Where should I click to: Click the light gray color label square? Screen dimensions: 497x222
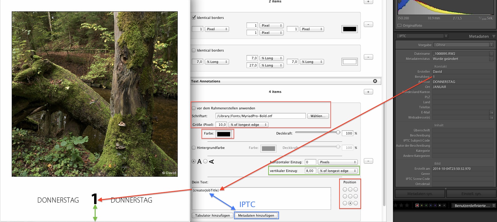(x=440, y=205)
